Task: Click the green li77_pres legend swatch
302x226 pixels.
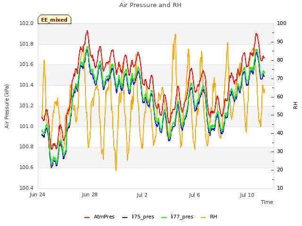Action: (x=164, y=217)
